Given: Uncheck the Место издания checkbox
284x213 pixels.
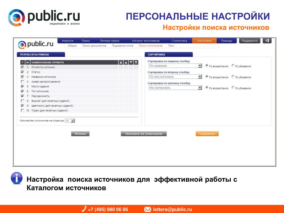Looking at the screenshot, I should [x=22, y=87].
